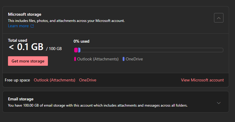
Task: Click the Microsoft storage description sentence
Action: 66,21
